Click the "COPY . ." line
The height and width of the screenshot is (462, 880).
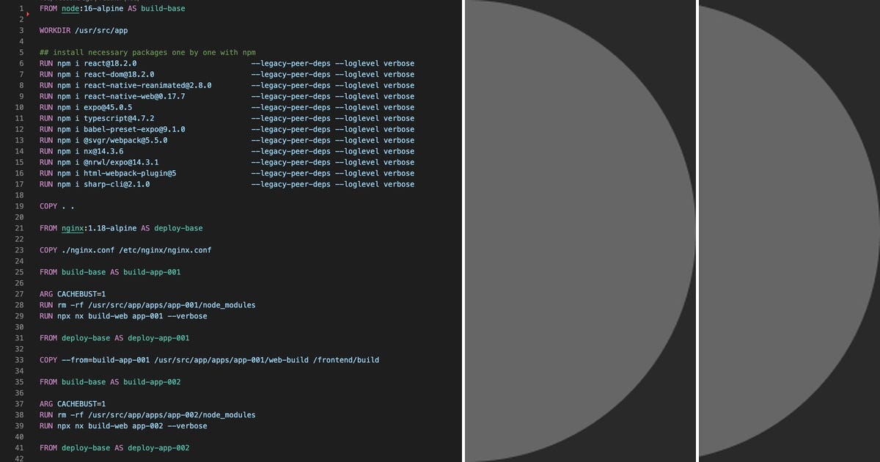tap(57, 207)
